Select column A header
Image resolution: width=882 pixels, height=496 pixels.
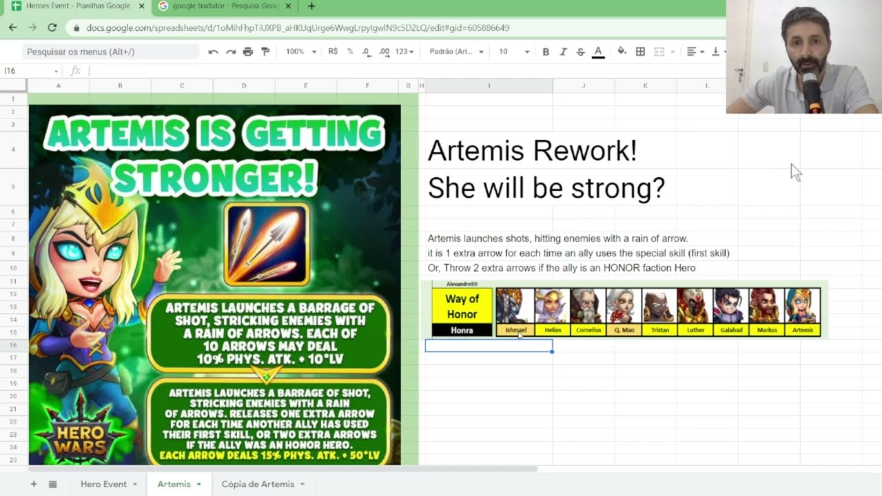[x=58, y=85]
